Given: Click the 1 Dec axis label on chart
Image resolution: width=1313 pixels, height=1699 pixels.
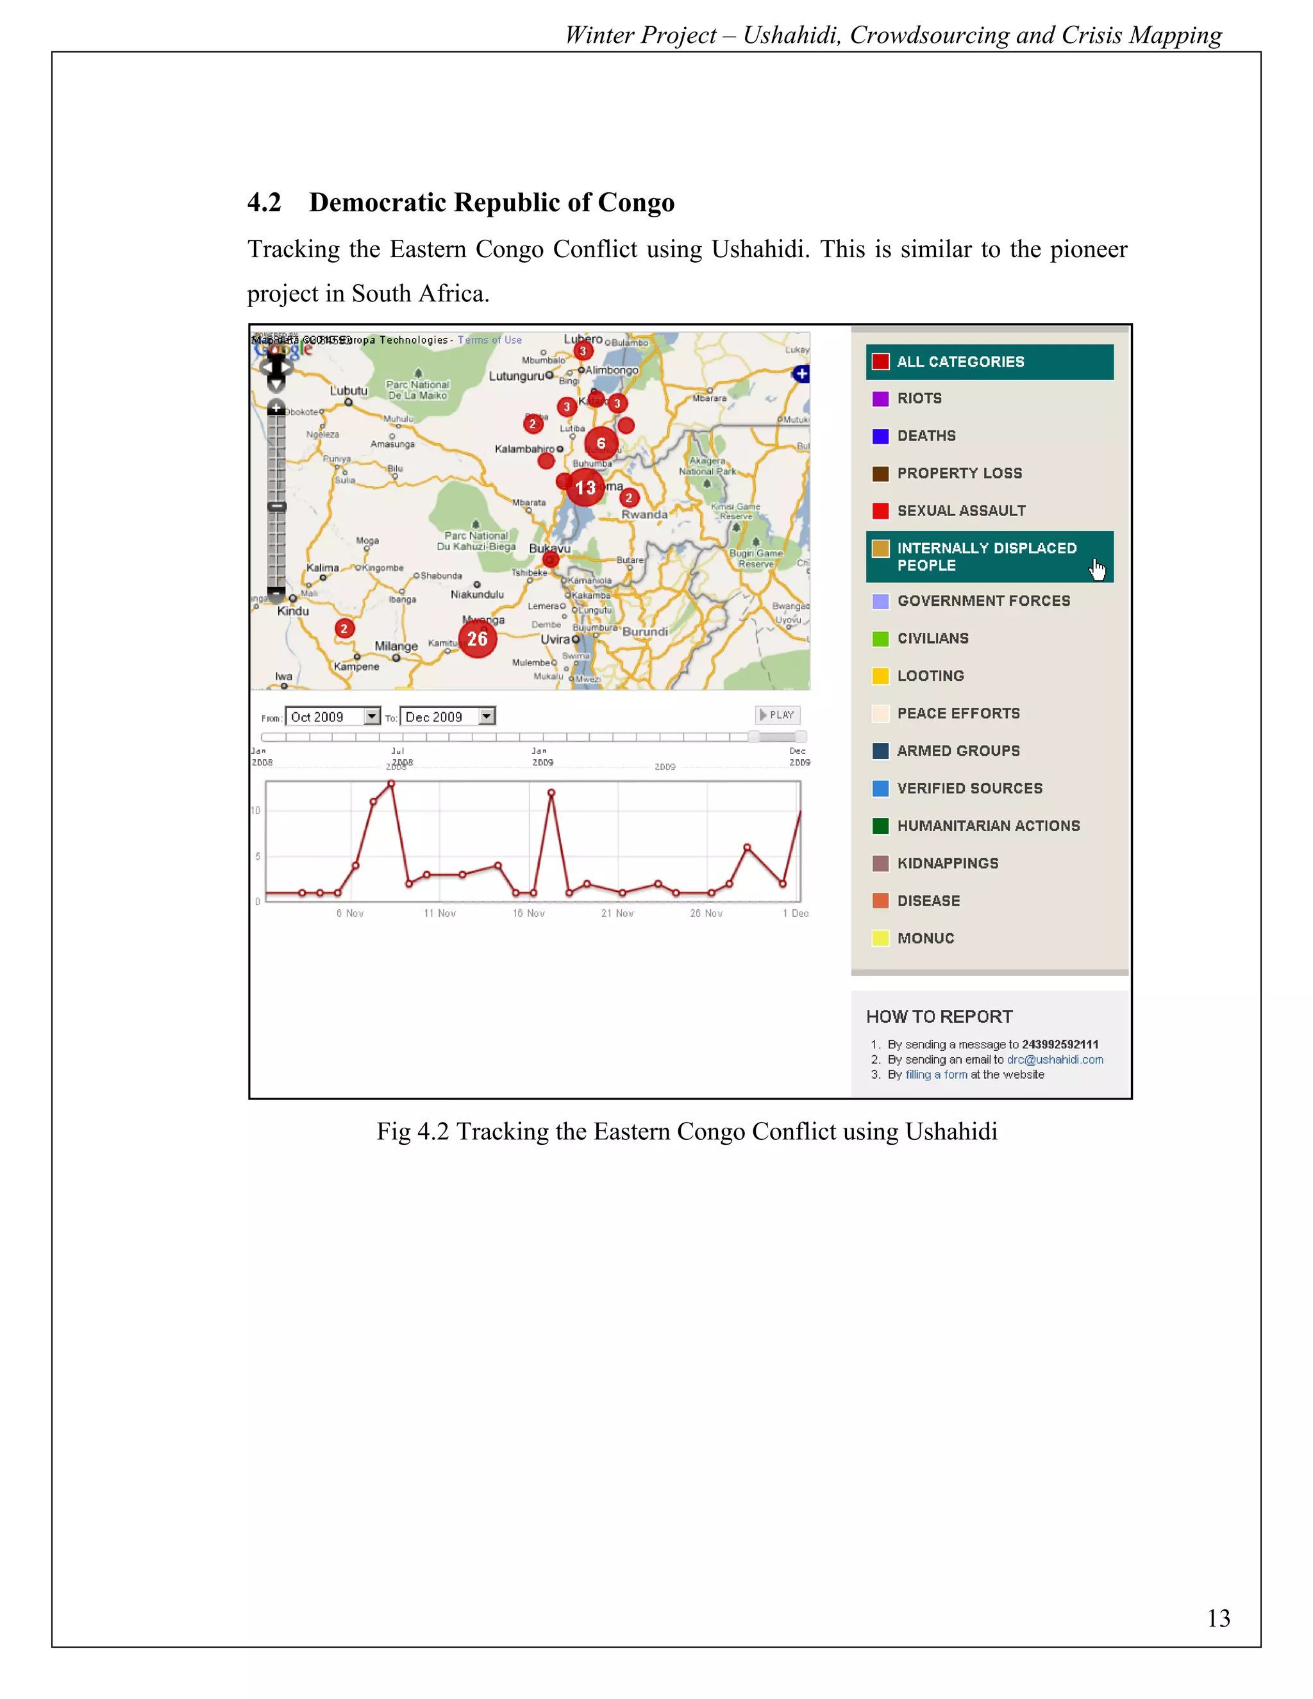Looking at the screenshot, I should (x=796, y=913).
